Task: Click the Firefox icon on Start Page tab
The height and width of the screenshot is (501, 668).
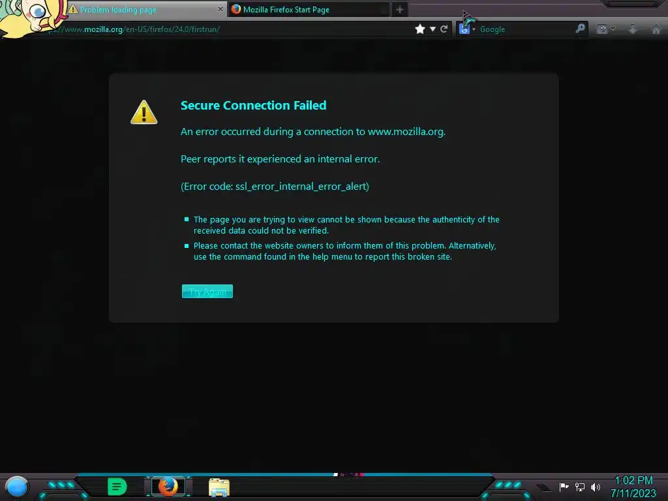Action: [236, 9]
